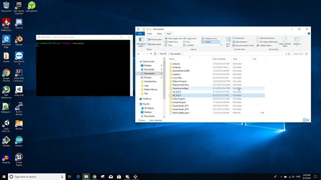The image size is (321, 180).
Task: Uncheck the Hidden items checkbox
Action: point(264,45)
